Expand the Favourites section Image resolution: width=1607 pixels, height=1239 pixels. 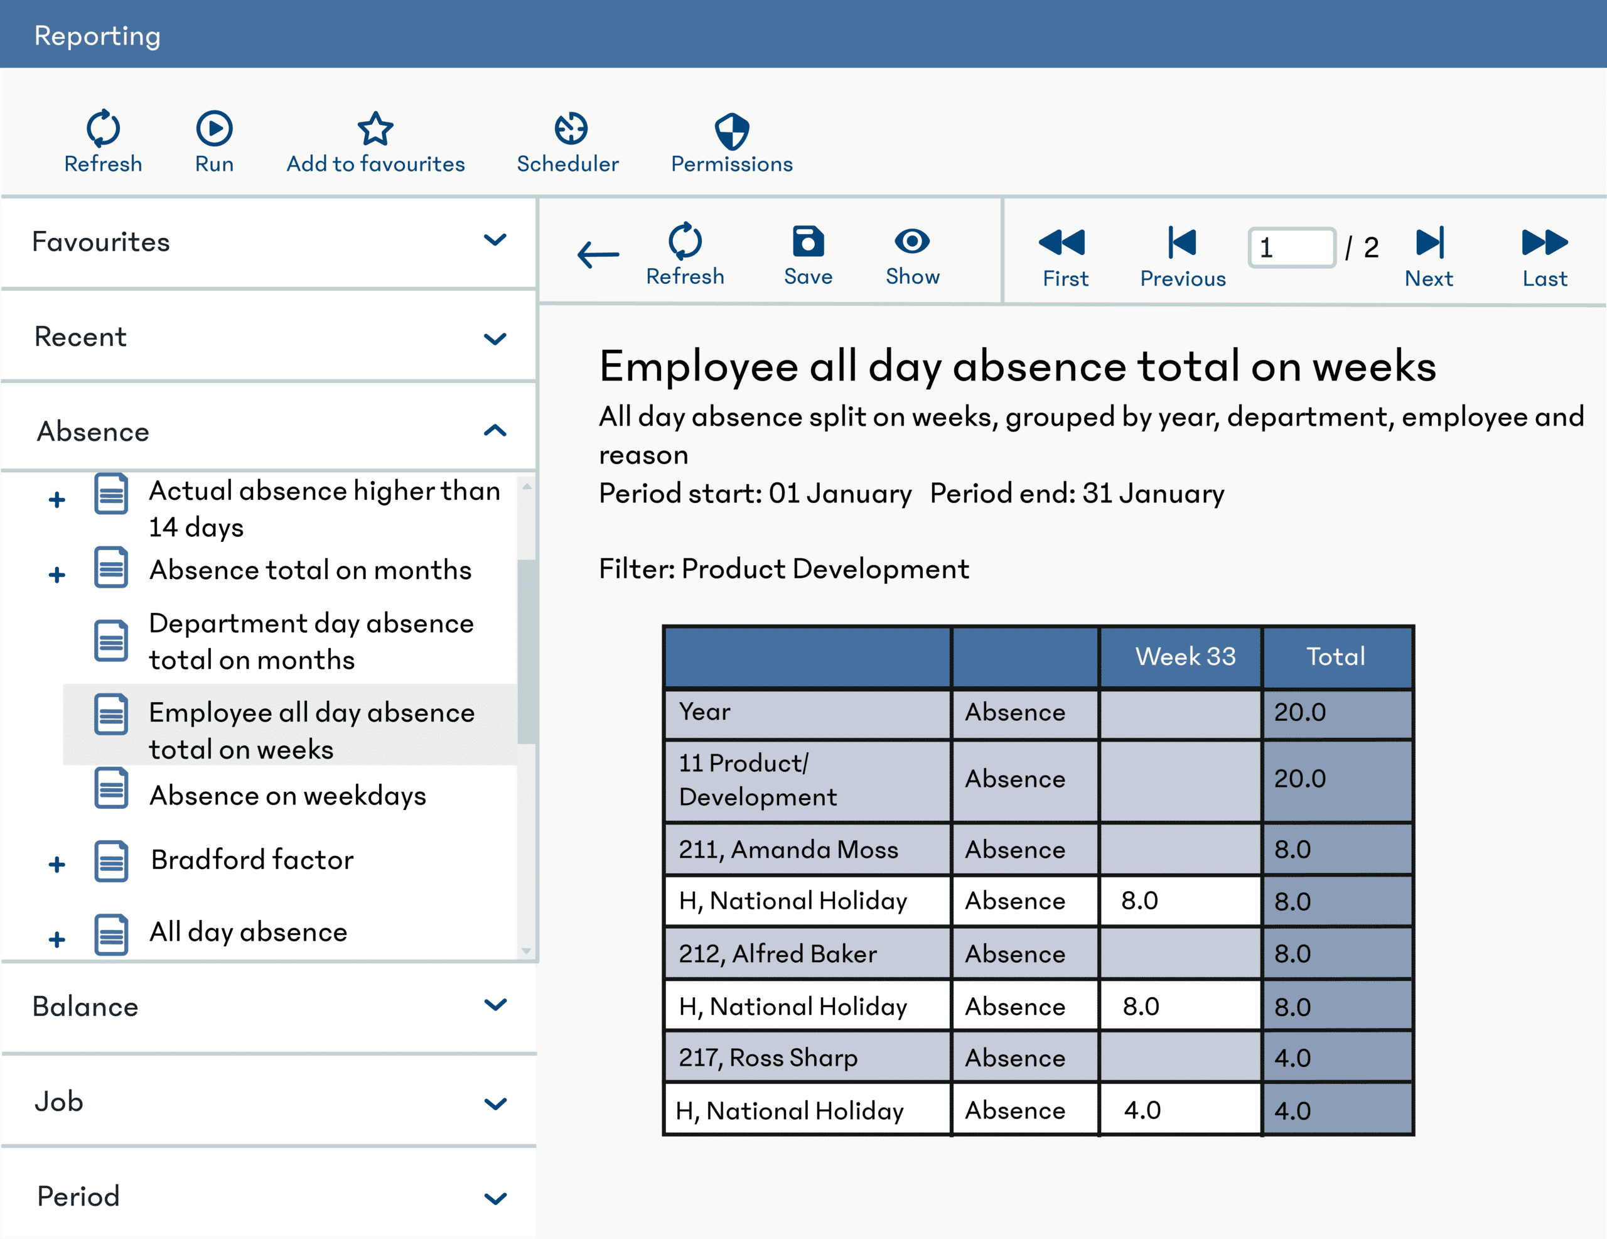496,241
